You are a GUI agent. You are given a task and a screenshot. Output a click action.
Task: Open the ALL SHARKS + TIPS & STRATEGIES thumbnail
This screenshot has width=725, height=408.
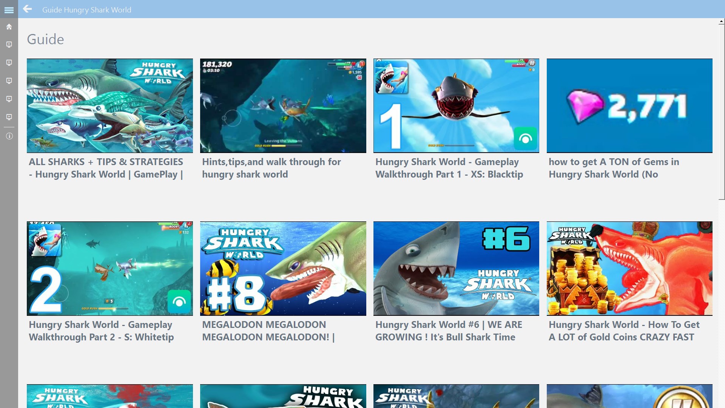(x=110, y=106)
